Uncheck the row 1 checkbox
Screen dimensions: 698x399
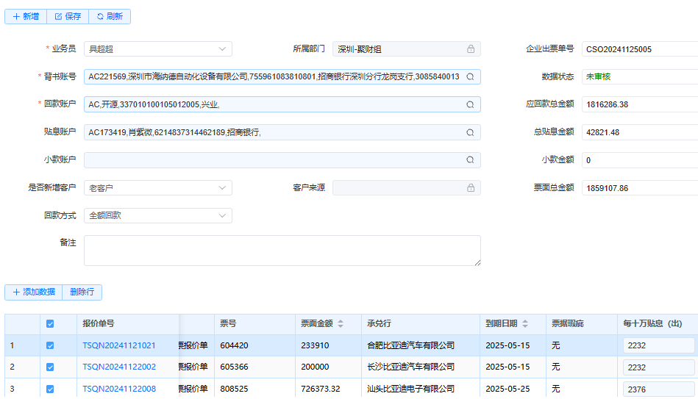coord(50,345)
